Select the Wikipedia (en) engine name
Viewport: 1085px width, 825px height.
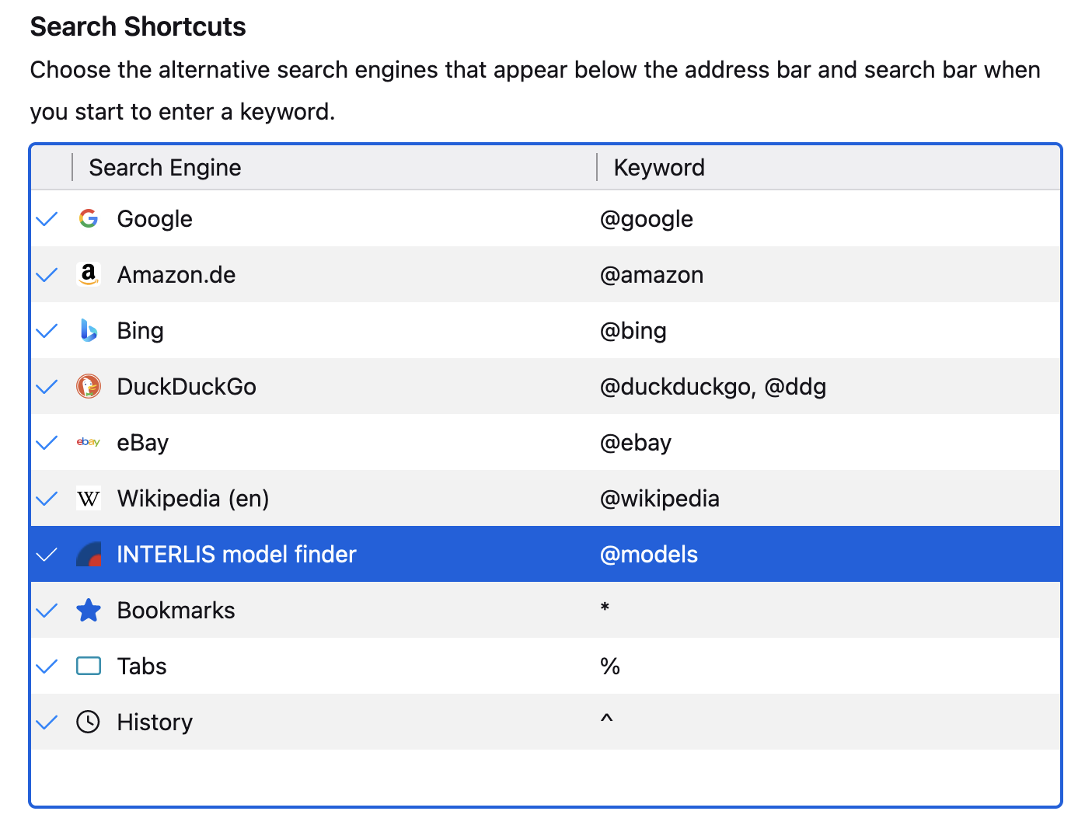(194, 499)
